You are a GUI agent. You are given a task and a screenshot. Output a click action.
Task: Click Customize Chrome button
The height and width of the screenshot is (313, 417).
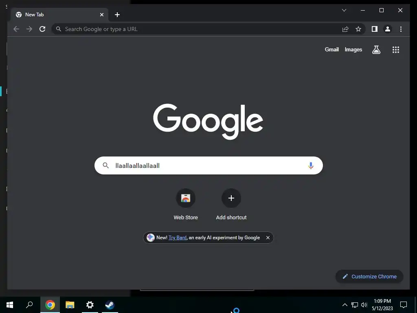tap(369, 277)
